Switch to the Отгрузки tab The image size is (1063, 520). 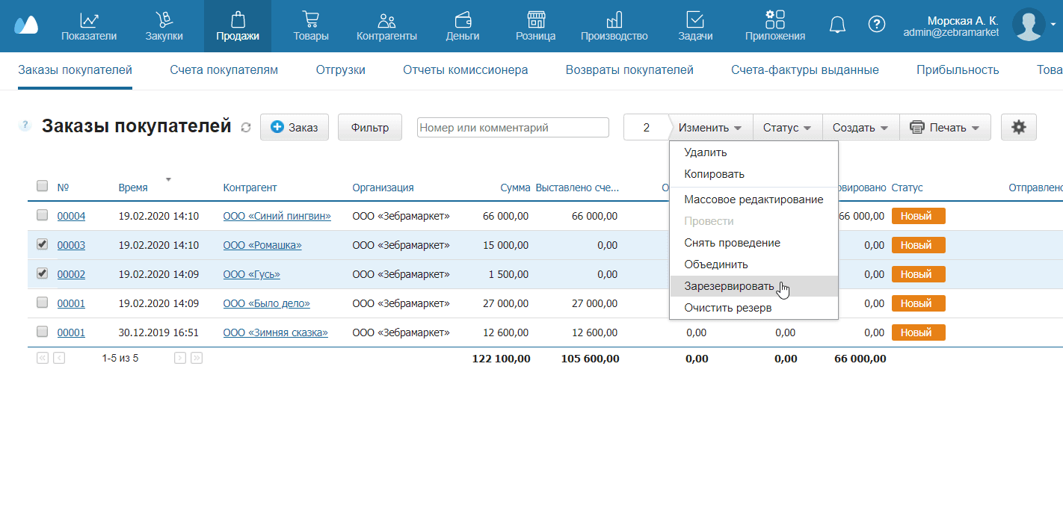340,70
